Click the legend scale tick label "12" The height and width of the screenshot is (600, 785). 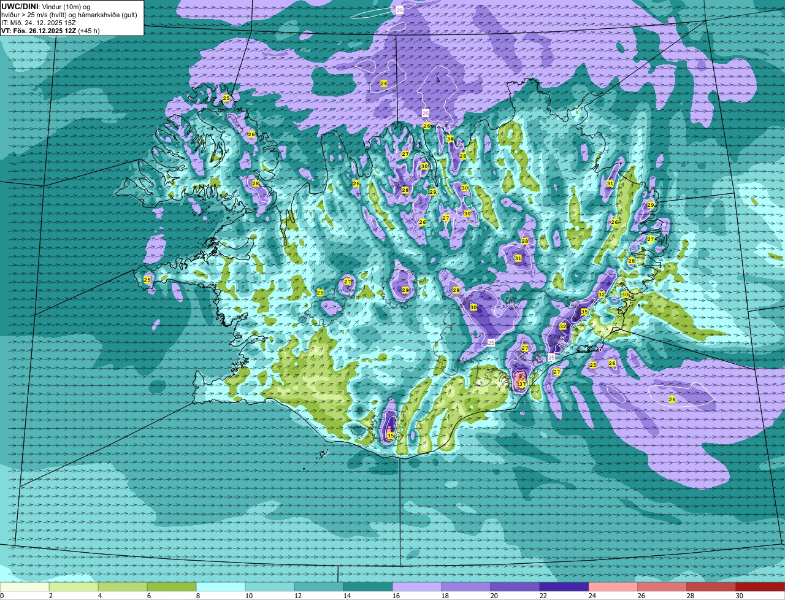coord(298,596)
